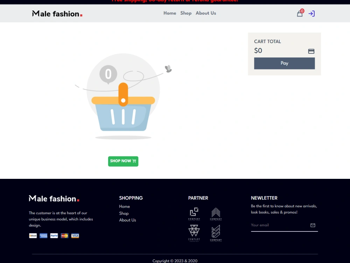Open the Home link in footer Shopping
Viewport: 350px width, 263px height.
coord(124,207)
